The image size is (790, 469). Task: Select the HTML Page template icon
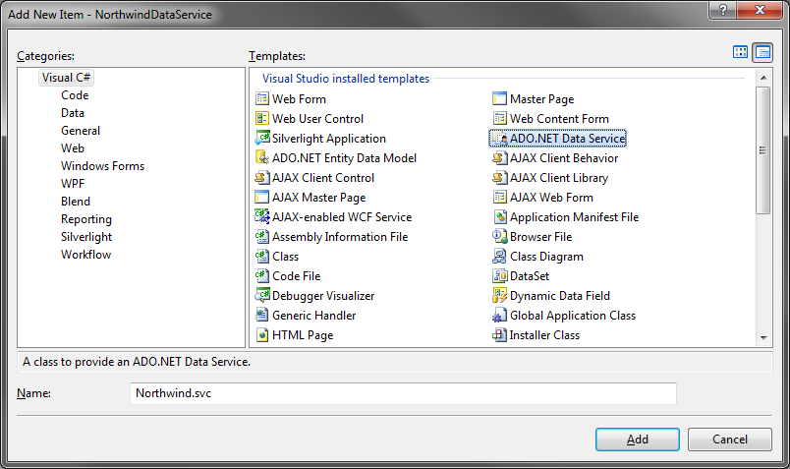click(262, 335)
